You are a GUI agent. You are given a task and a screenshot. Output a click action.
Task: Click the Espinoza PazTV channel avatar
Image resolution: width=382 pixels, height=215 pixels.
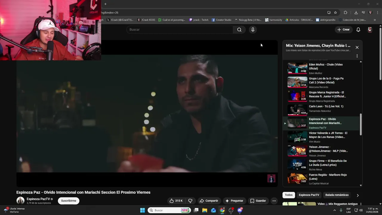tap(20, 201)
